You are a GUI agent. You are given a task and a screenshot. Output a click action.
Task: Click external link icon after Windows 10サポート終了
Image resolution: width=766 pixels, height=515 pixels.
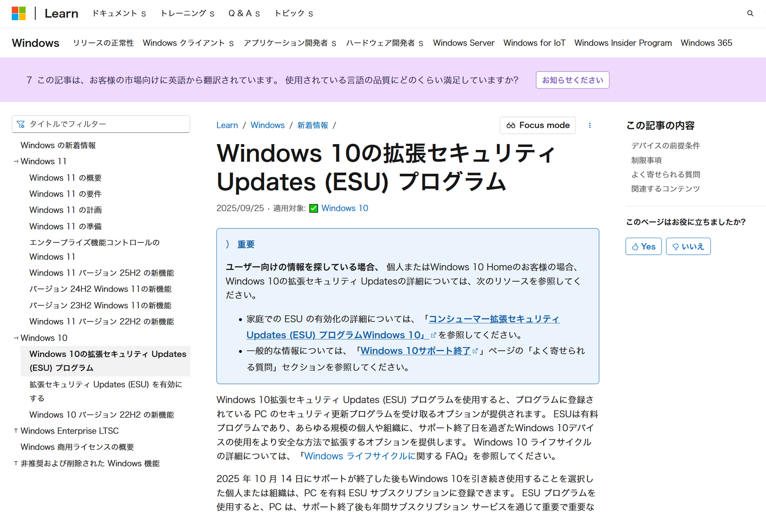point(475,351)
